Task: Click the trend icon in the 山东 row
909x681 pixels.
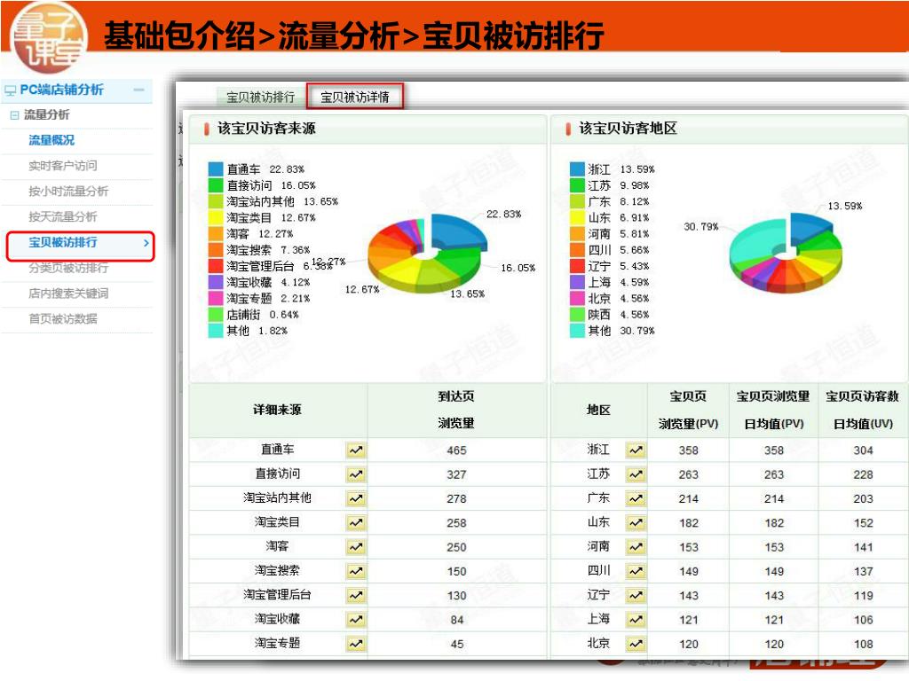Action: (x=636, y=523)
